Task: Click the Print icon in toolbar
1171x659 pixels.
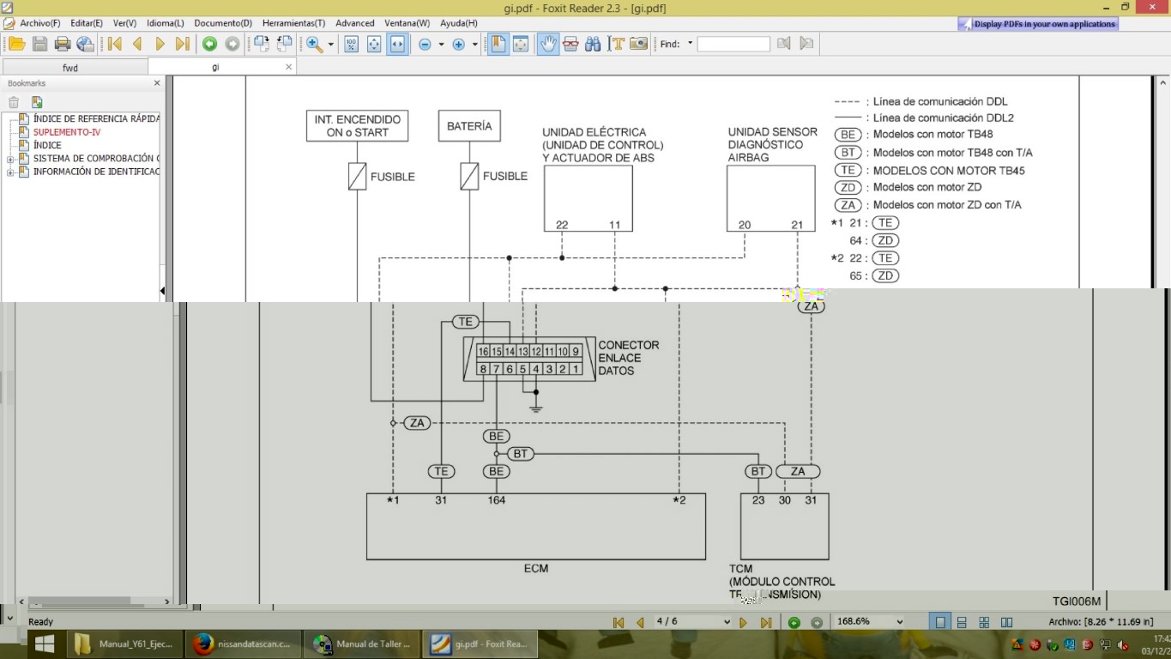Action: pos(63,44)
